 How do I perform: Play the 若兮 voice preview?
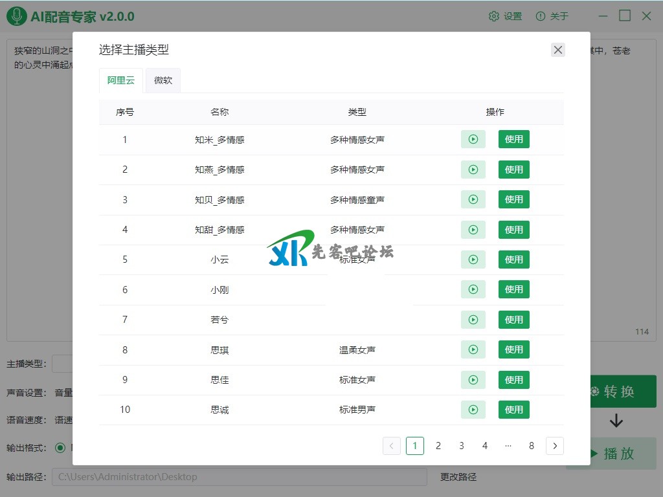[473, 320]
